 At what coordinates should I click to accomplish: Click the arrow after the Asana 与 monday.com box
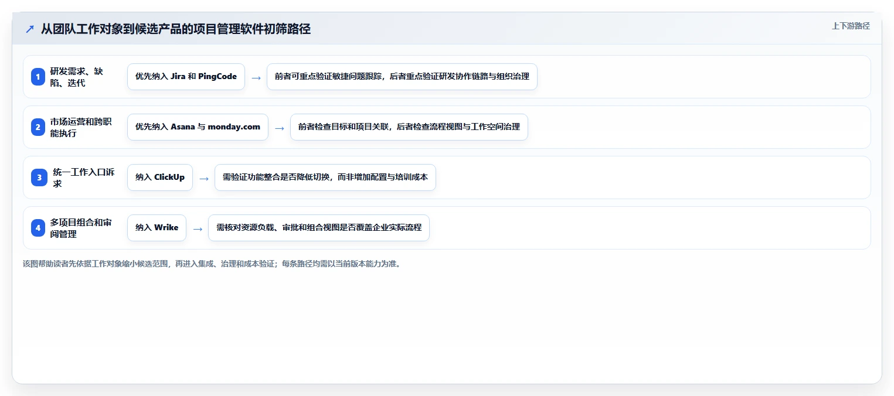(x=280, y=128)
